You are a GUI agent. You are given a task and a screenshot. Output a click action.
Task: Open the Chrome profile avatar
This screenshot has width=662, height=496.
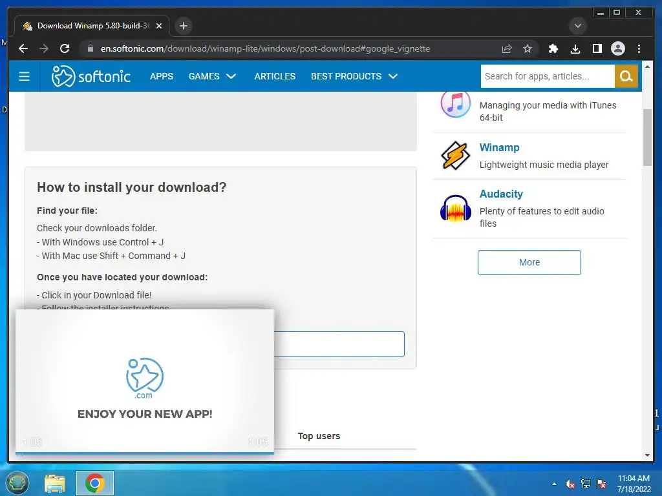(x=617, y=48)
